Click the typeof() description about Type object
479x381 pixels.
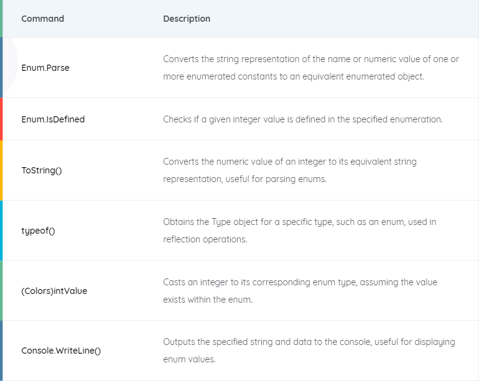(x=299, y=231)
